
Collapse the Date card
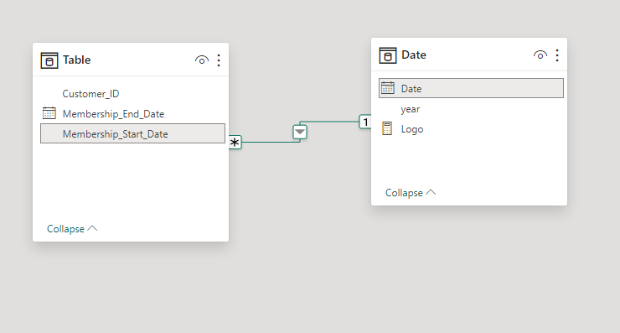[x=411, y=193]
